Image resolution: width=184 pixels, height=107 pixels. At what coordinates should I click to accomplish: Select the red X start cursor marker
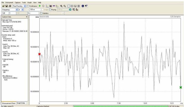click(x=39, y=54)
